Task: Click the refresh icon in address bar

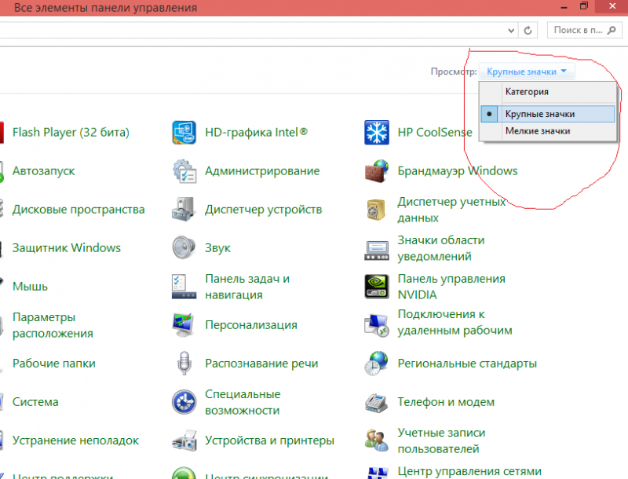Action: click(528, 30)
